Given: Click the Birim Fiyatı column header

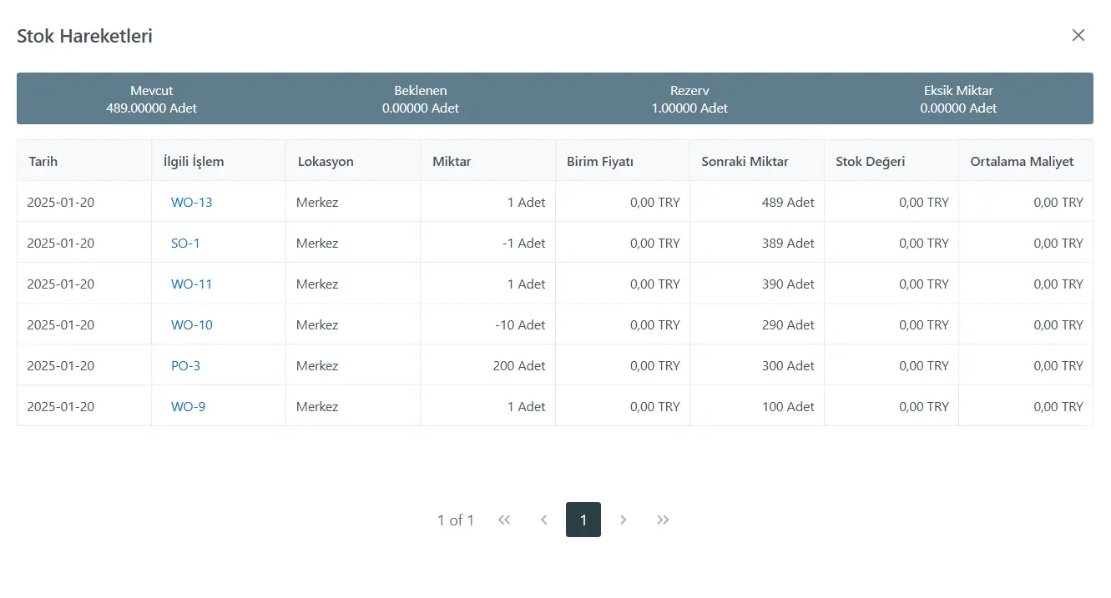Looking at the screenshot, I should (x=623, y=161).
